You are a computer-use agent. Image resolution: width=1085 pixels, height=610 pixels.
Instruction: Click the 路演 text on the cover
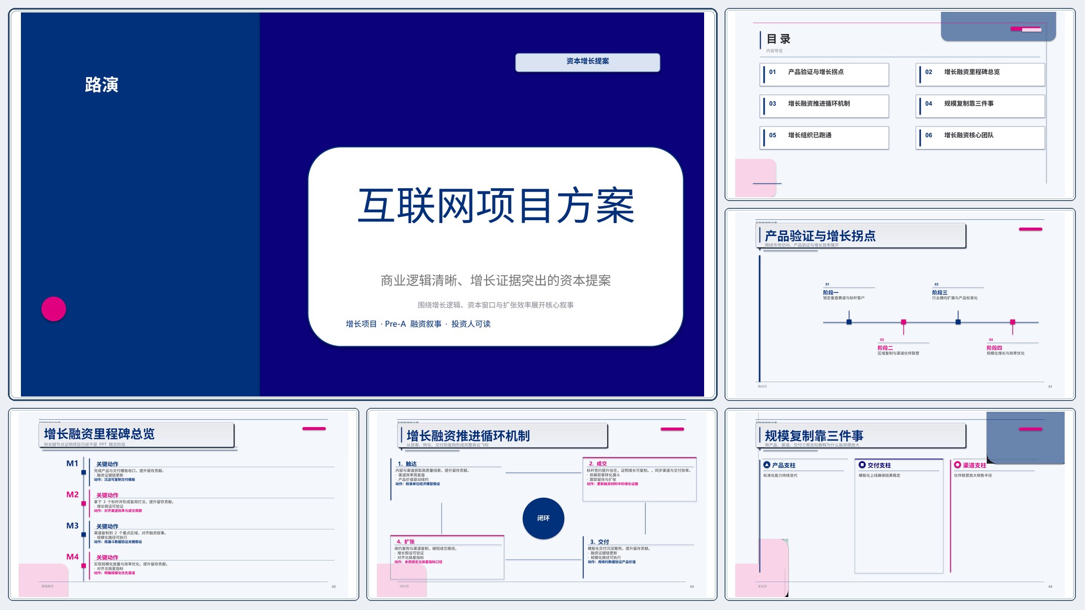pyautogui.click(x=102, y=85)
